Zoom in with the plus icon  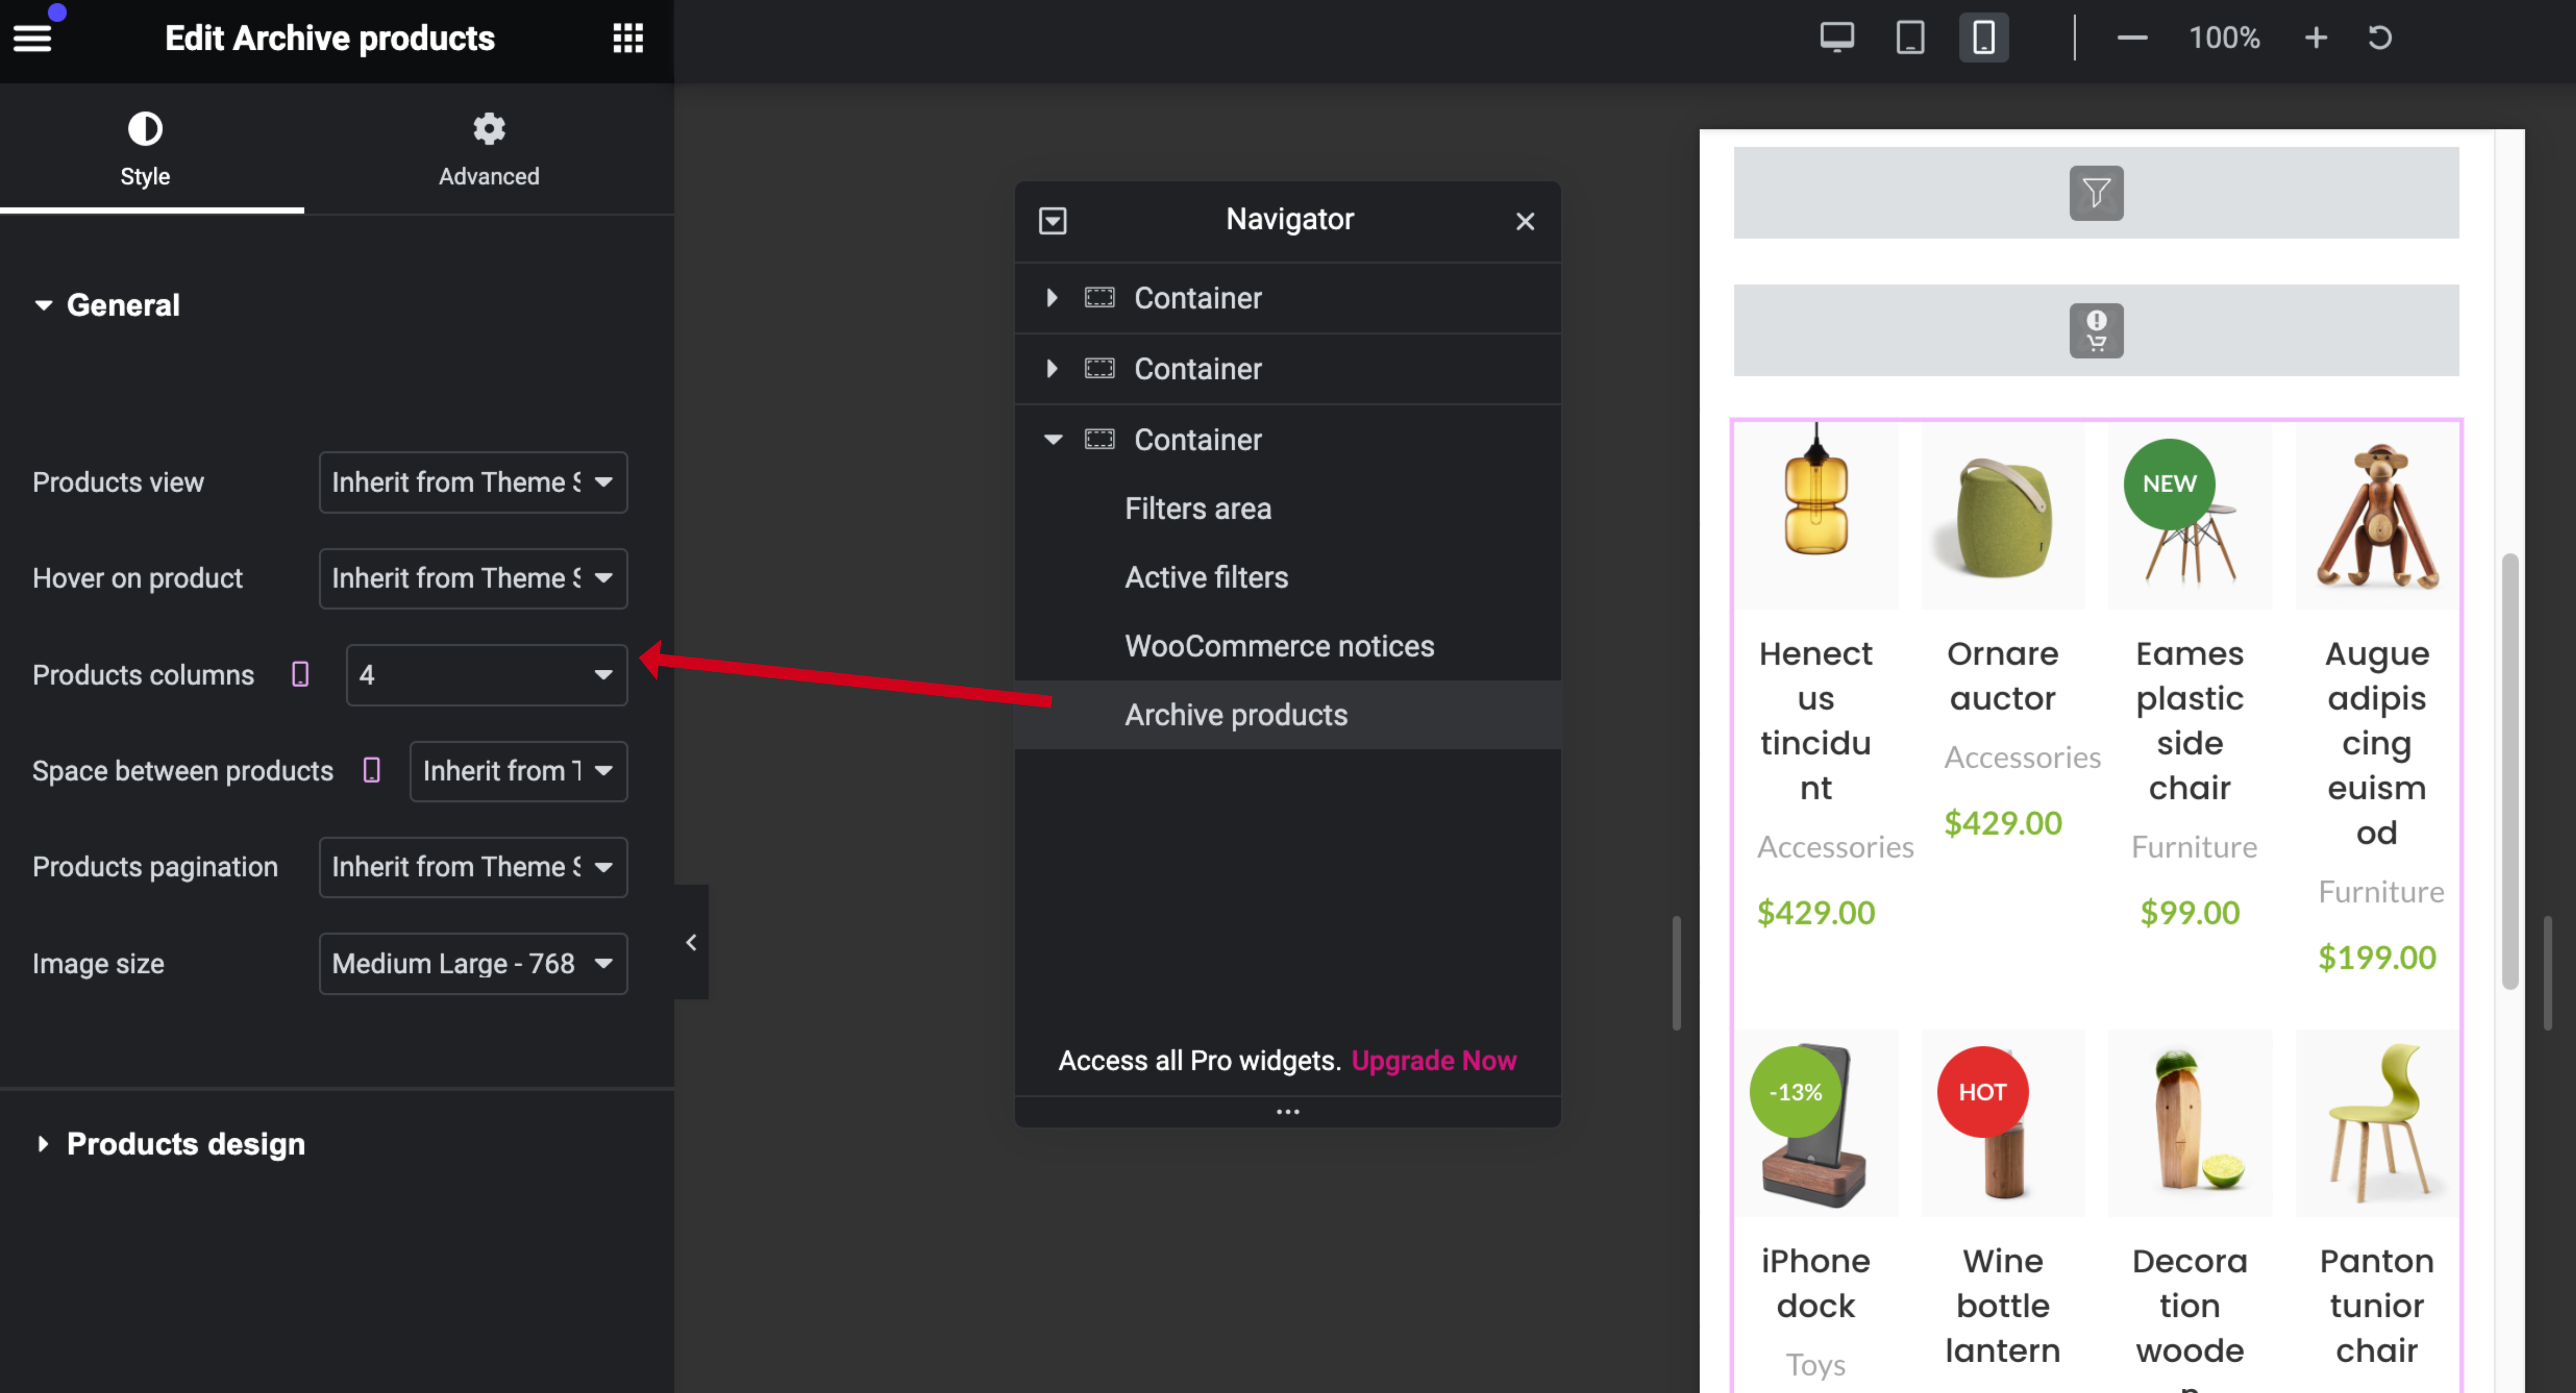(x=2316, y=38)
